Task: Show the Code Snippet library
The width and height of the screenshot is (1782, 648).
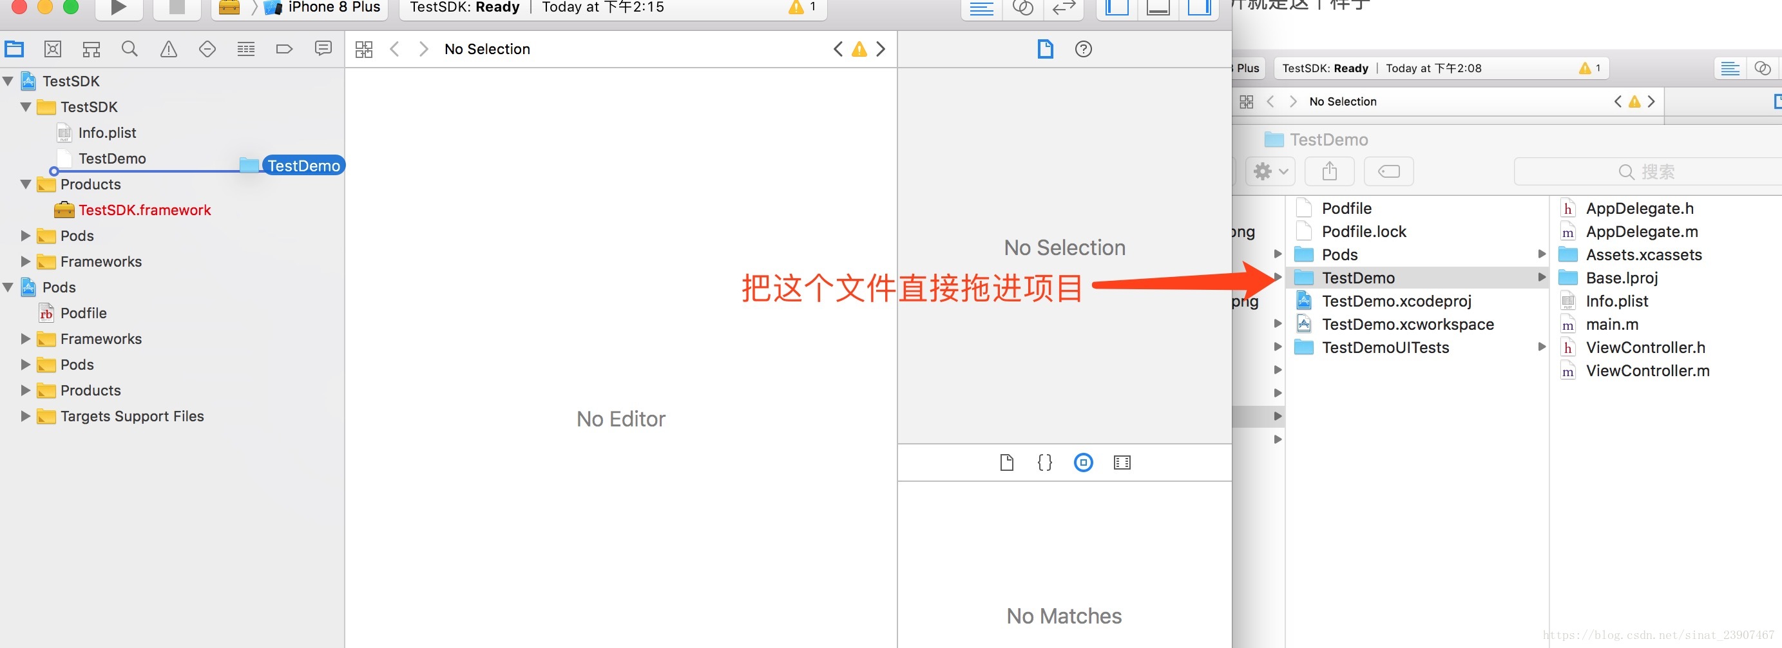Action: coord(1045,462)
